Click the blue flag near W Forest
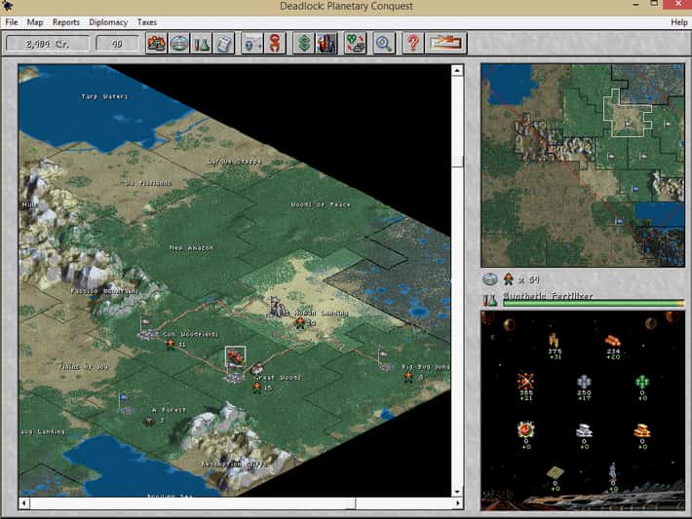Viewport: 692px width, 519px height. [x=124, y=397]
